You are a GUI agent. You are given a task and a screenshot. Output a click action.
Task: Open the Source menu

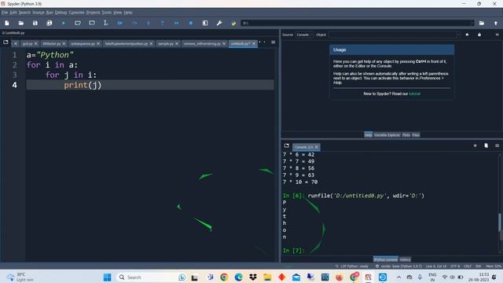pos(39,13)
